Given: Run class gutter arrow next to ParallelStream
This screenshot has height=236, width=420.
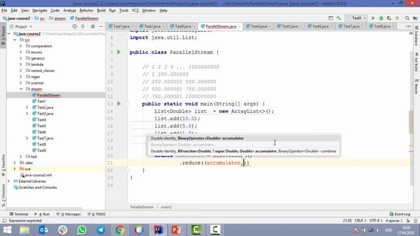Looking at the screenshot, I should [x=119, y=52].
